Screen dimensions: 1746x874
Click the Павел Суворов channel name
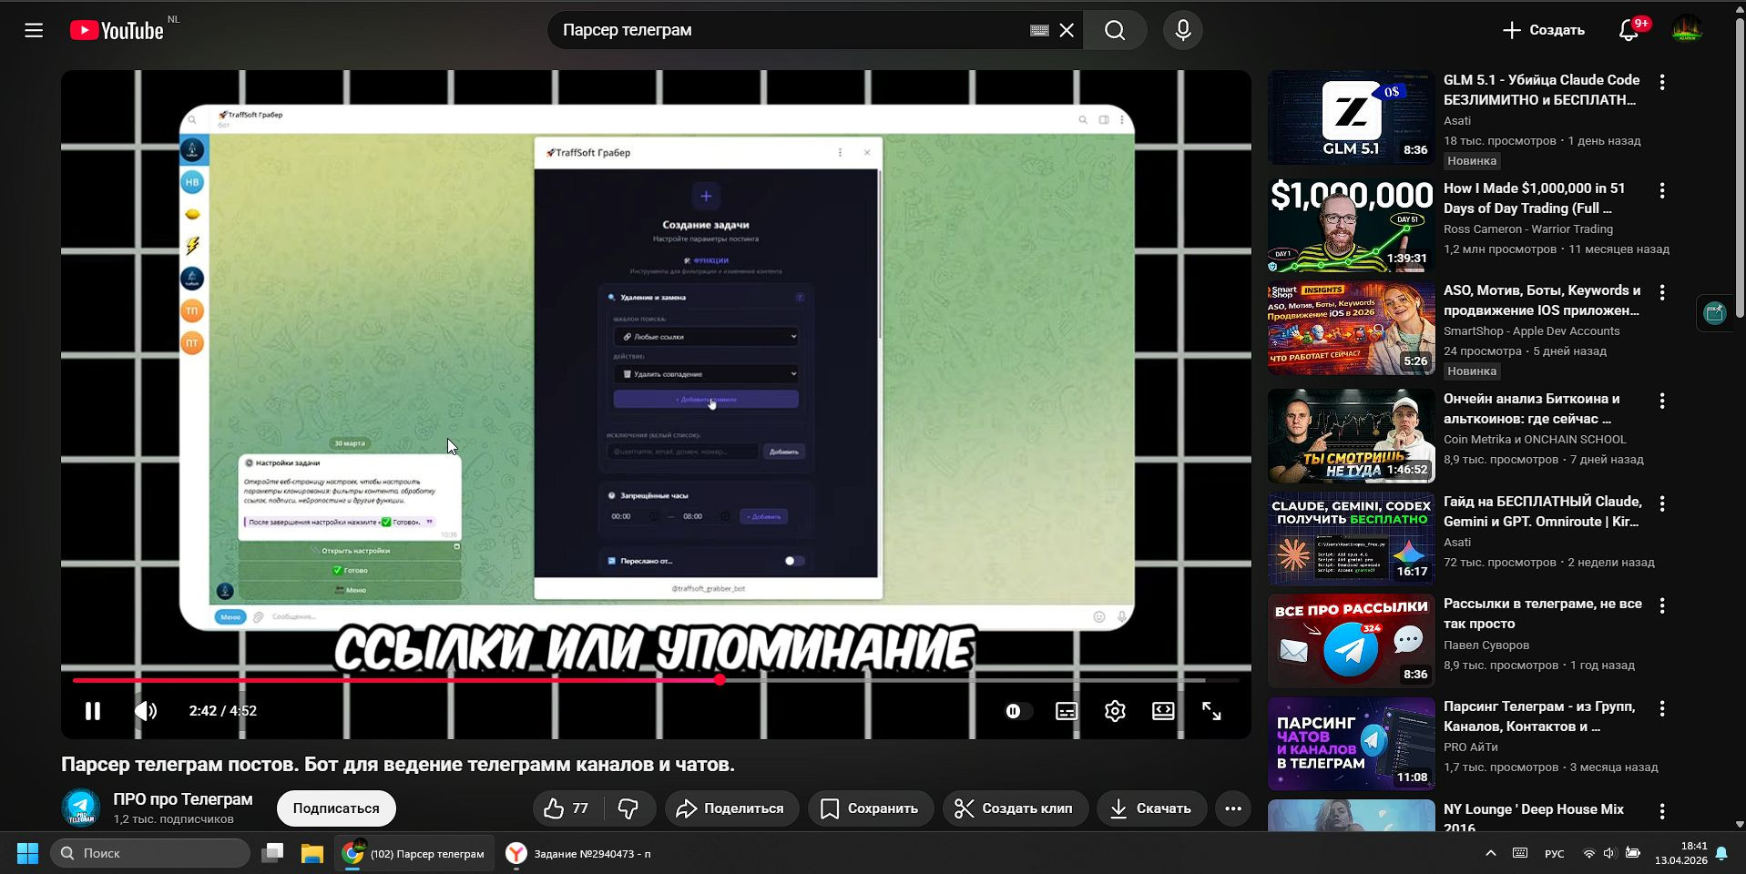pyautogui.click(x=1486, y=645)
